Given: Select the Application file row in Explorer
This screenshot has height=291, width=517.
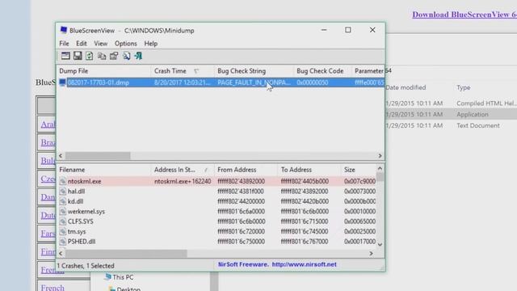Looking at the screenshot, I should pos(452,115).
